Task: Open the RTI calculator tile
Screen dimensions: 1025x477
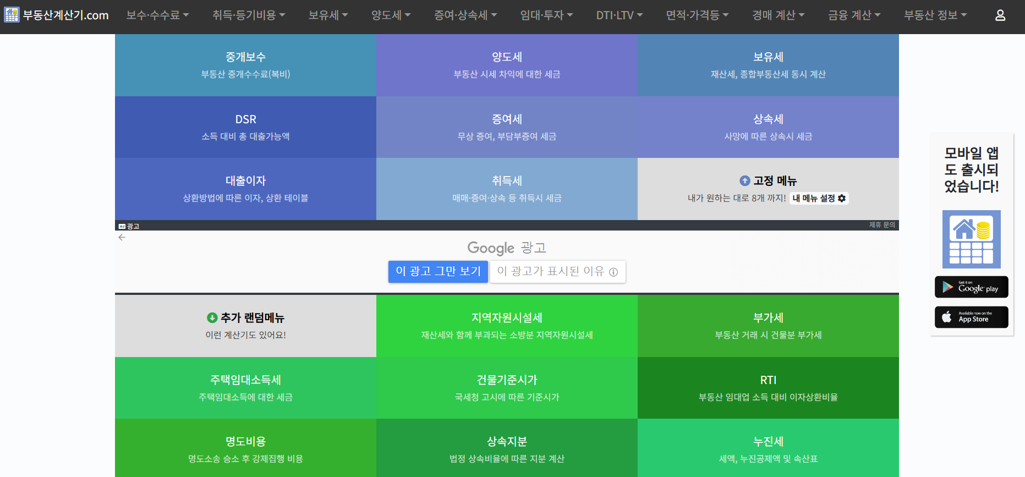Action: pyautogui.click(x=768, y=388)
